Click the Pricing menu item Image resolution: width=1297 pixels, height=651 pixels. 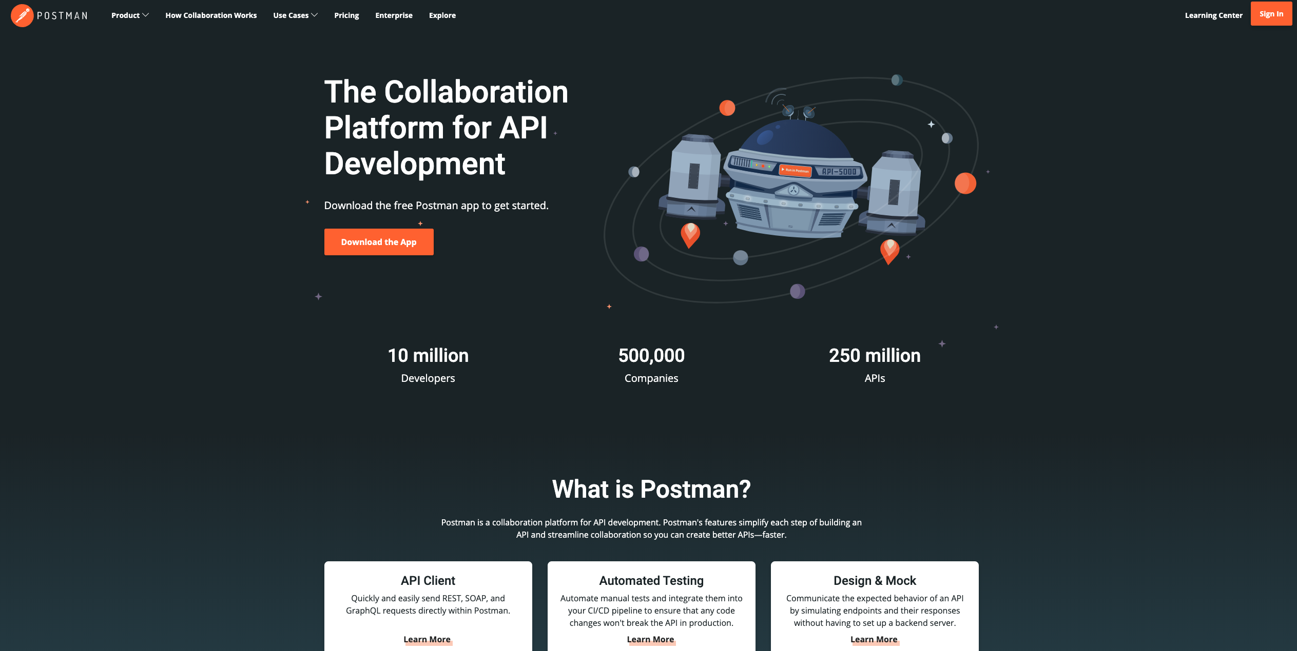point(346,15)
